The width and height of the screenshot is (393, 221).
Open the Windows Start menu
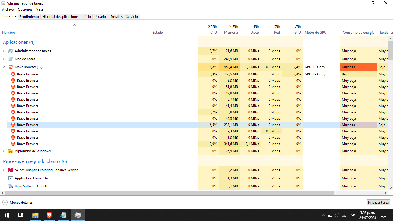click(x=7, y=215)
